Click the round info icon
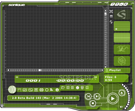Screen dimensions: 135x111 click(x=57, y=90)
